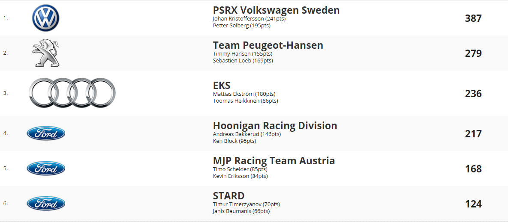Click the Volkswagen logo
Viewport: 508px width, 222px height.
[46, 18]
